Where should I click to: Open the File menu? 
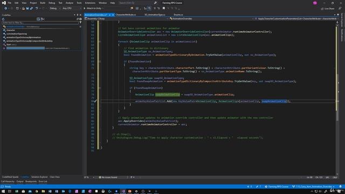(x=10, y=3)
